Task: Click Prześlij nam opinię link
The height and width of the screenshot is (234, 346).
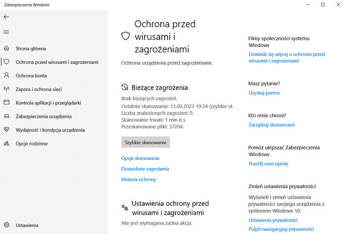Action: pyautogui.click(x=268, y=164)
